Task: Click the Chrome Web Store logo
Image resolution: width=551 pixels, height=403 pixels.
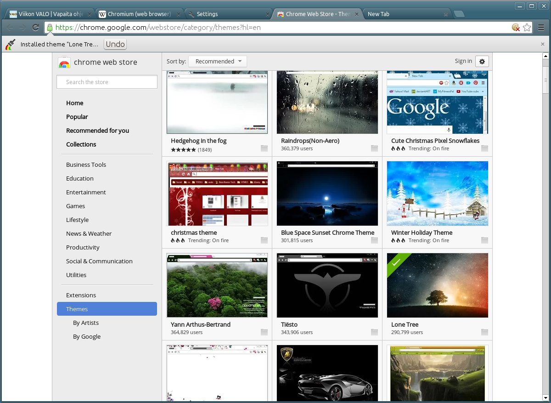Action: [x=64, y=62]
